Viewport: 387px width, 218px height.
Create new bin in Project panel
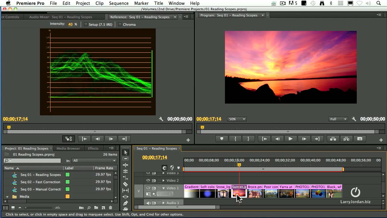[x=96, y=208]
